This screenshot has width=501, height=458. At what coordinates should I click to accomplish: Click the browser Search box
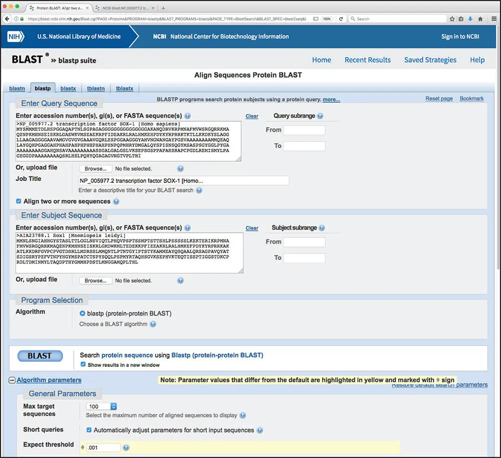pyautogui.click(x=397, y=19)
